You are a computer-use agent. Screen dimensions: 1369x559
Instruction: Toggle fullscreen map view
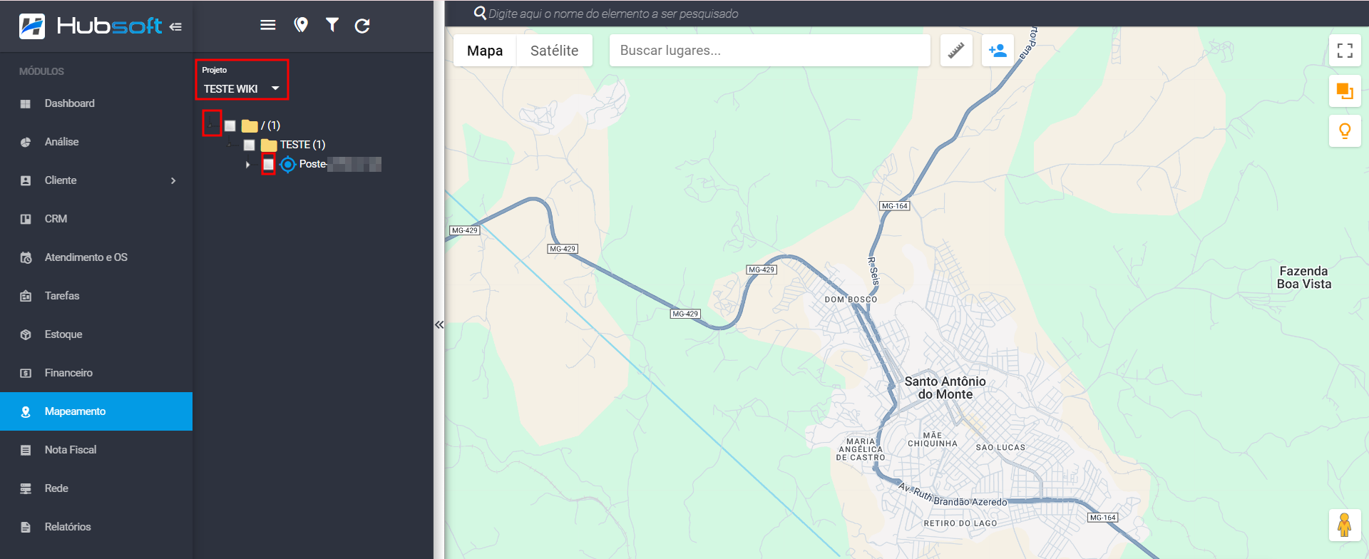pyautogui.click(x=1345, y=51)
